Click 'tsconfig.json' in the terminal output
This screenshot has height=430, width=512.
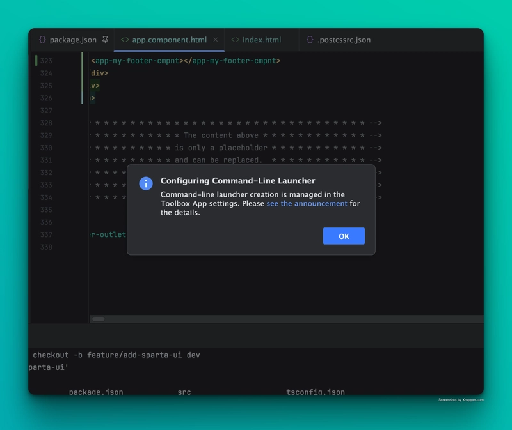(316, 392)
